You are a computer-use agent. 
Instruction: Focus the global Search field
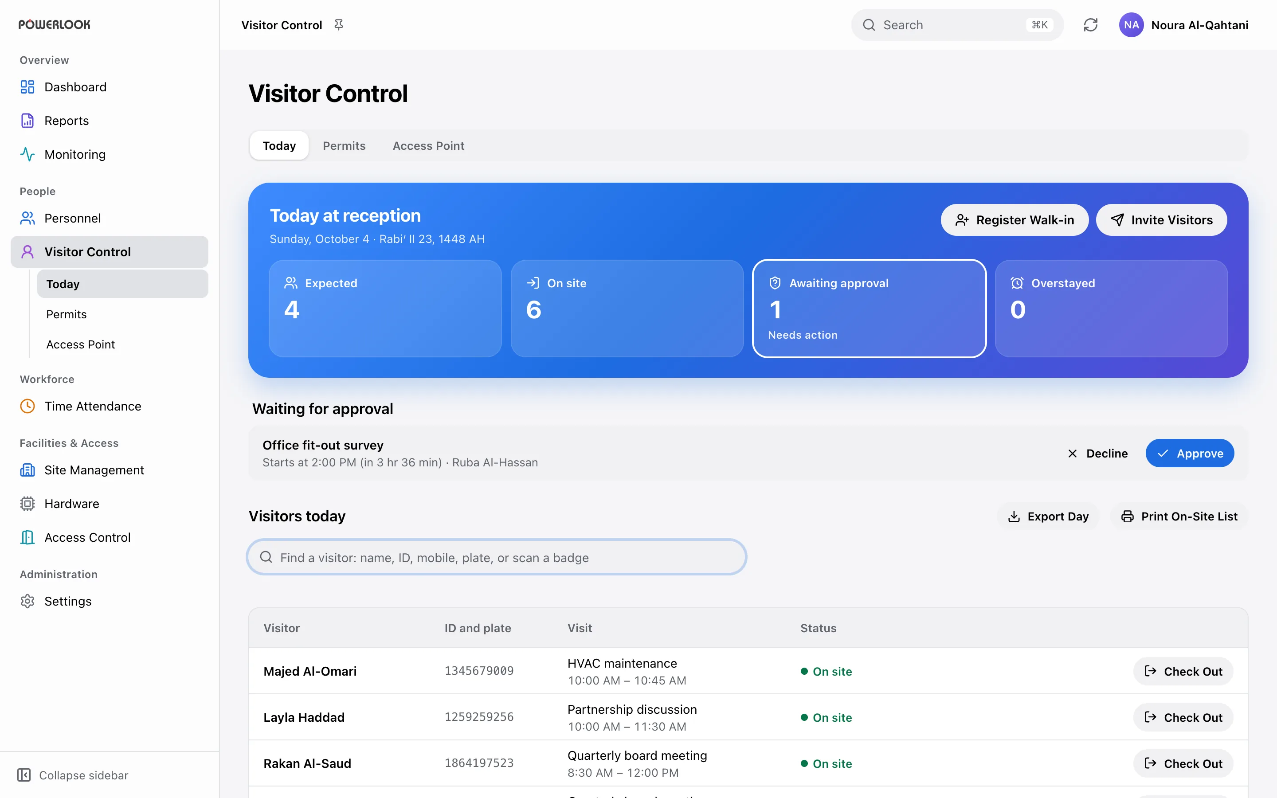(x=957, y=25)
